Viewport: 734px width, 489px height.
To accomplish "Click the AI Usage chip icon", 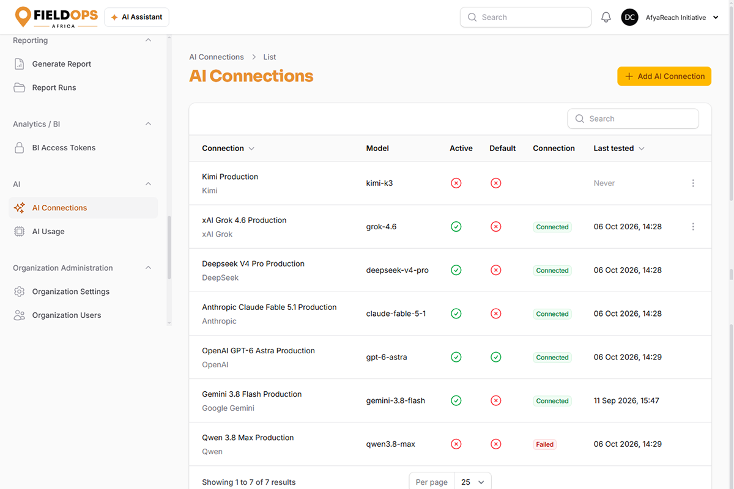I will 20,232.
